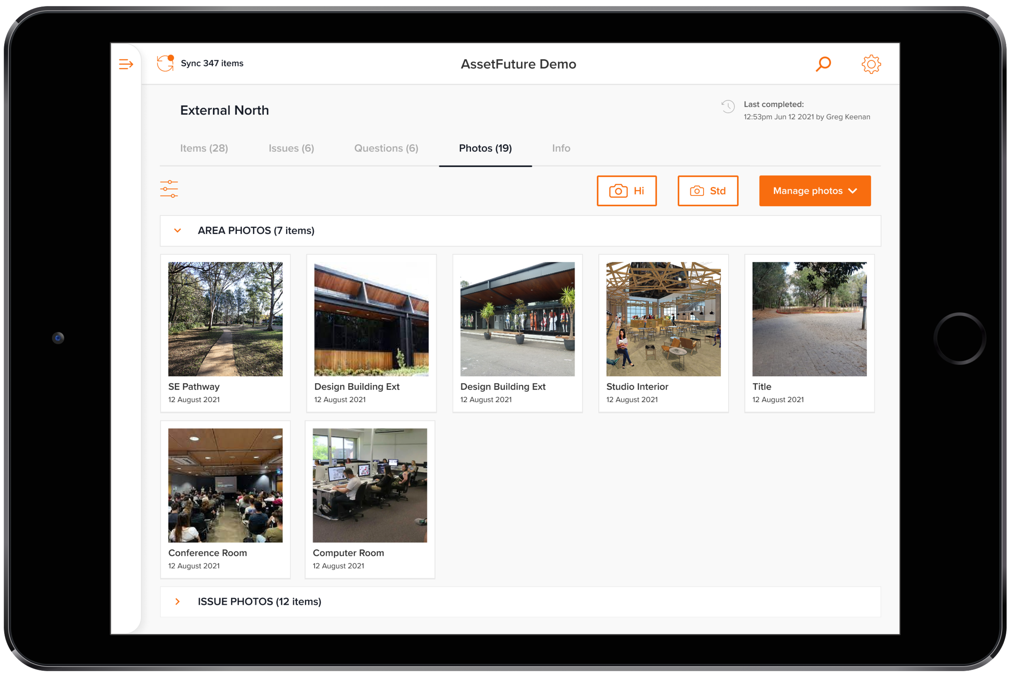This screenshot has width=1012, height=678.
Task: Take a Std resolution photo
Action: click(708, 191)
